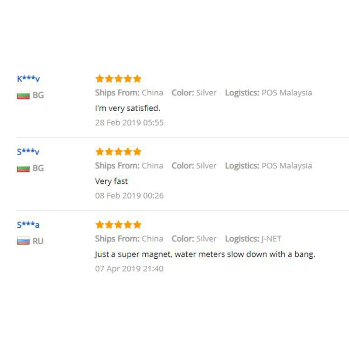Image resolution: width=349 pixels, height=349 pixels.
Task: Click 'Color: Silver' in S***a's review
Action: pyautogui.click(x=194, y=239)
